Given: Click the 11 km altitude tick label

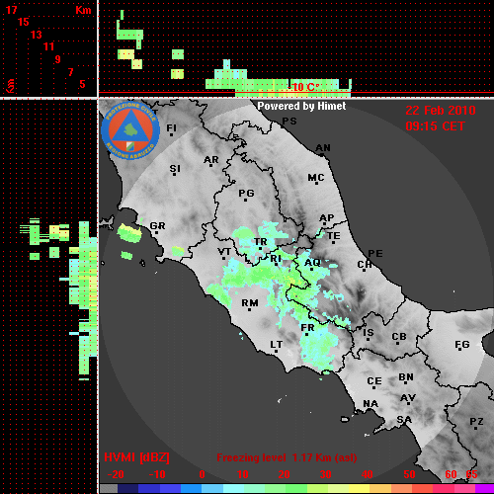Looking at the screenshot, I should (48, 46).
